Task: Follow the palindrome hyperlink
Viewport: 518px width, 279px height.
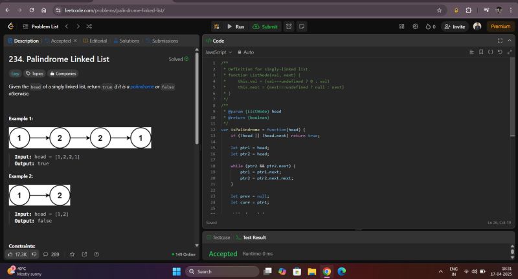Action: point(142,87)
